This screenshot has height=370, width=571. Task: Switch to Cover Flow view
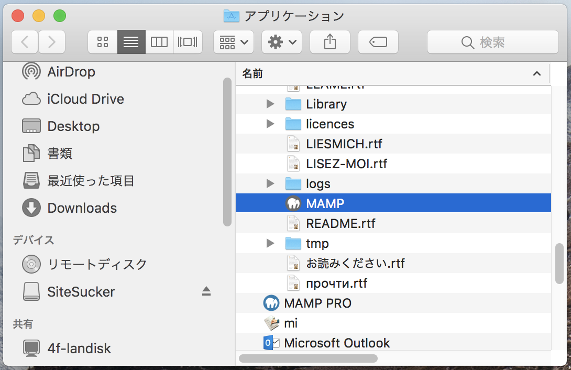[x=188, y=42]
